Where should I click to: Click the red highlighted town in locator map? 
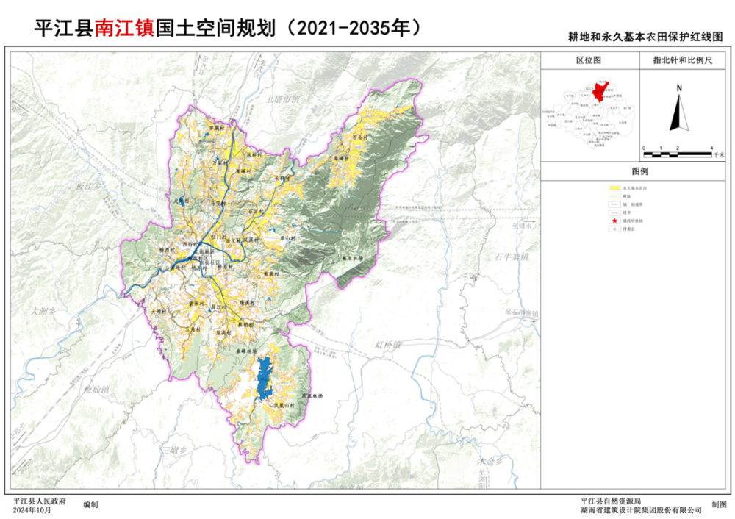point(599,92)
